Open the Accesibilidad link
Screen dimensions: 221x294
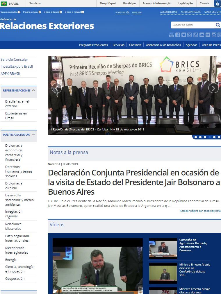[x=168, y=12]
